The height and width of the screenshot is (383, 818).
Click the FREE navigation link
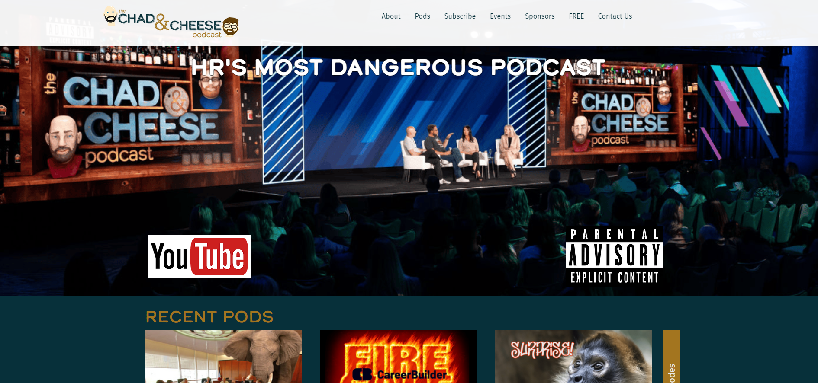click(576, 16)
